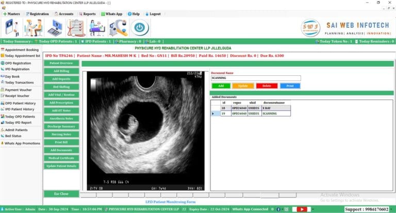Click the orange Update document button
396x213 pixels.
243,86
